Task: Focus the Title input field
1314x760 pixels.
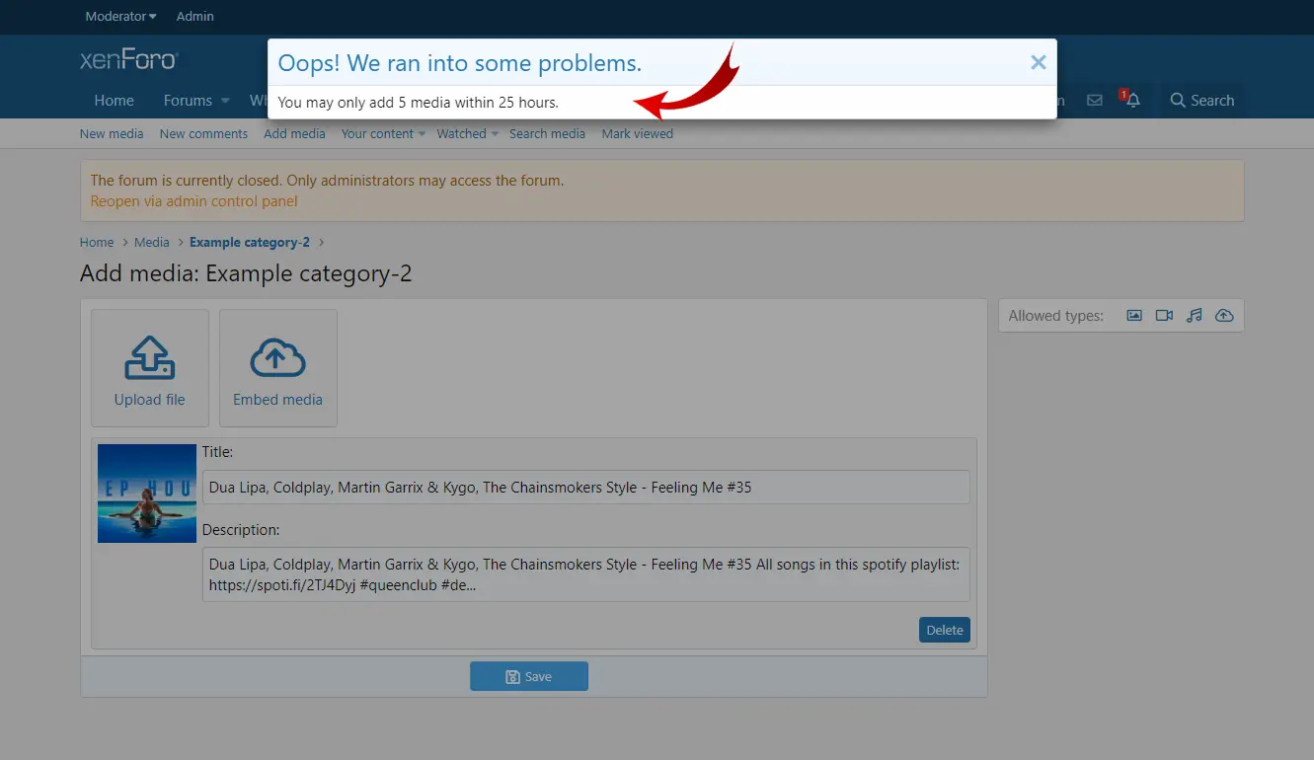Action: (586, 487)
